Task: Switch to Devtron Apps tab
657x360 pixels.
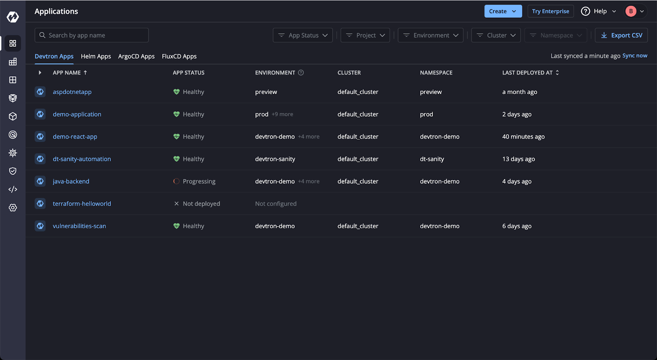Action: tap(54, 56)
